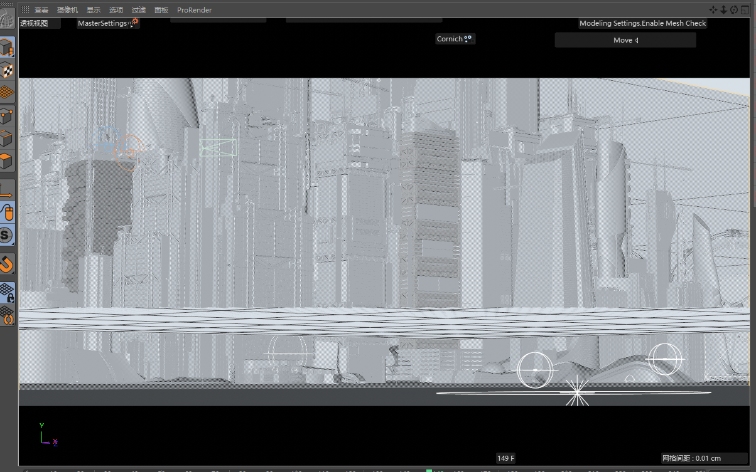
Task: Click the Magnet tool icon
Action: tap(7, 264)
